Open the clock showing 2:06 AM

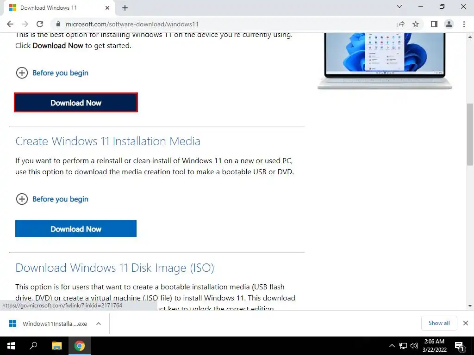434,346
